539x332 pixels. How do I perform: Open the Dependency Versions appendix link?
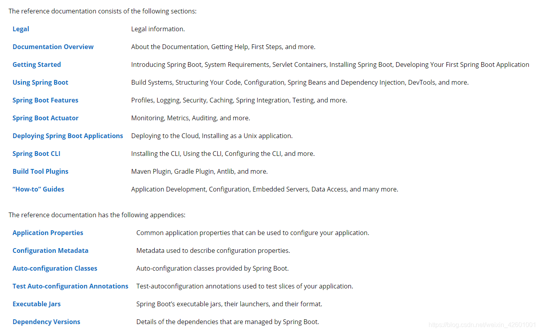(46, 322)
